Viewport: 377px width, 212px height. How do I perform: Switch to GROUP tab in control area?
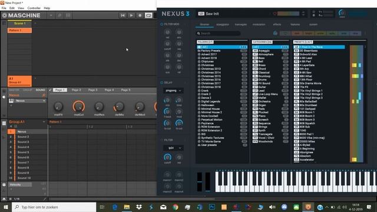click(x=28, y=90)
